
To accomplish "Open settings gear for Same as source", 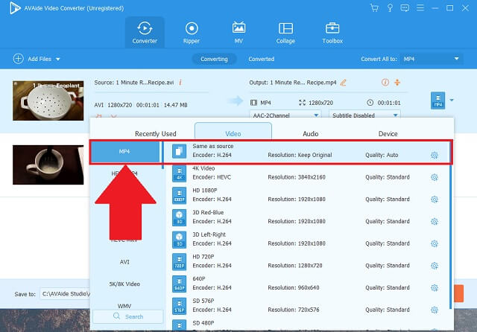I will (x=435, y=156).
